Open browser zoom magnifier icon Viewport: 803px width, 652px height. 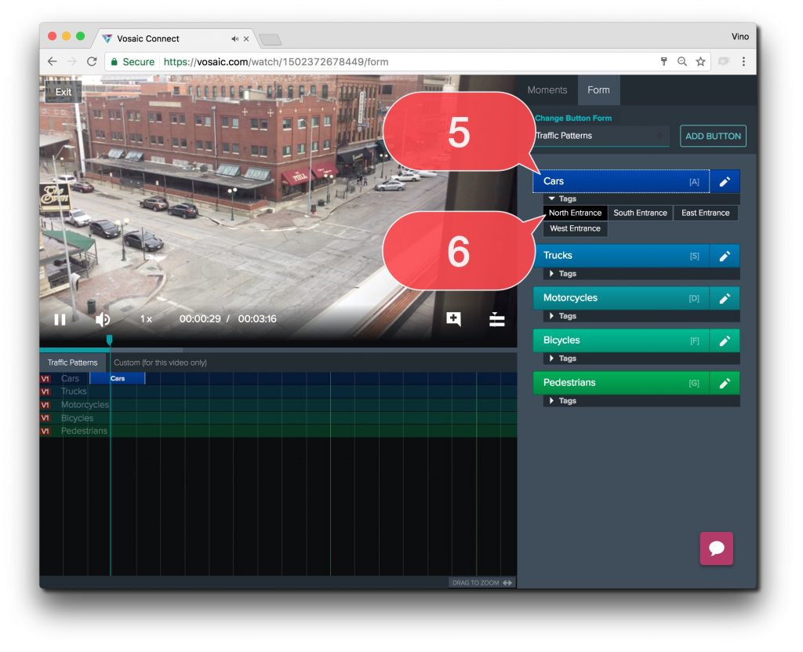(x=682, y=61)
